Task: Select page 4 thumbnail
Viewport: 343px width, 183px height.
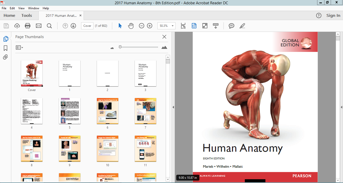Action: [x=32, y=111]
